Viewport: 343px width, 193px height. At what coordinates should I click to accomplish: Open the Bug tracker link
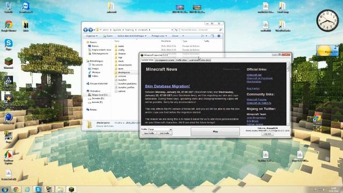[253, 88]
